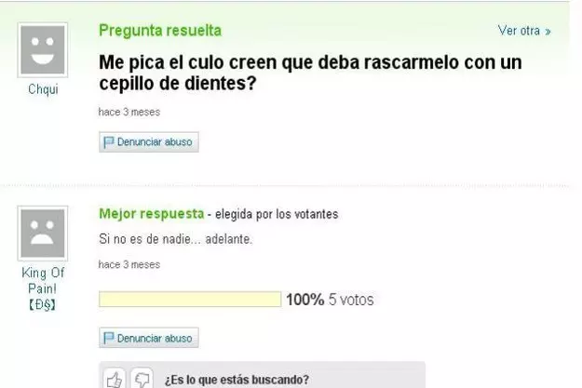The height and width of the screenshot is (388, 582).
Task: Click the flag icon under the answer
Action: pyautogui.click(x=109, y=338)
